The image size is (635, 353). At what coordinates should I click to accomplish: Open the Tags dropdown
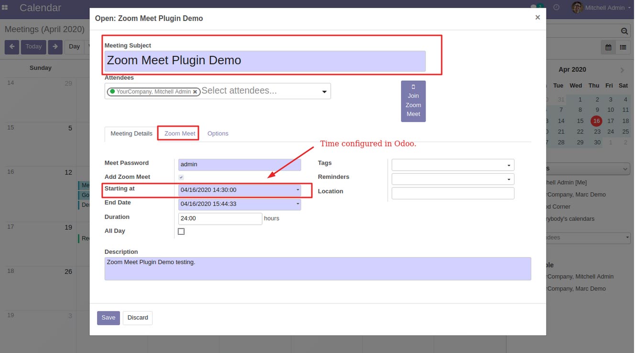[453, 165]
